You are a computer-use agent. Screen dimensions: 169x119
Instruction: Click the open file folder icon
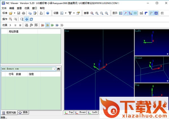(x=11, y=13)
